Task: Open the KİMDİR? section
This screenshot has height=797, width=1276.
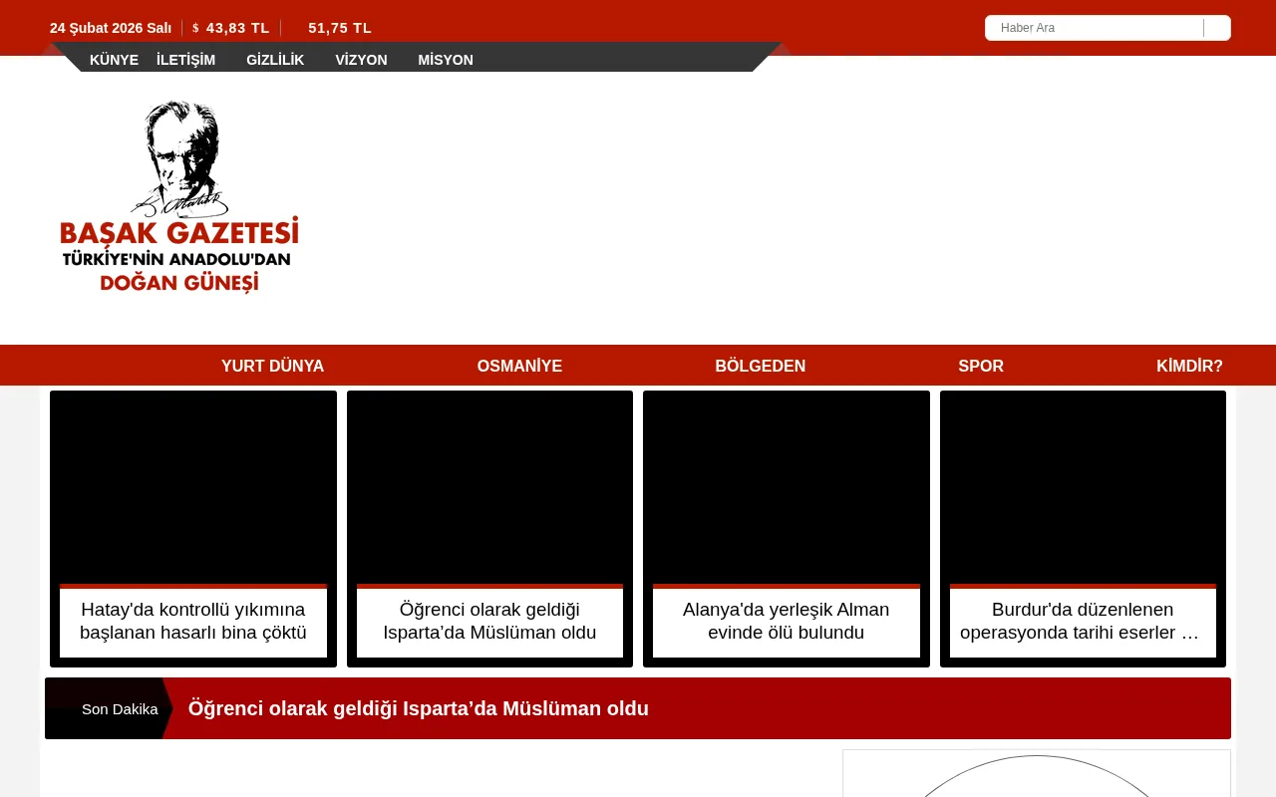Action: [1189, 366]
